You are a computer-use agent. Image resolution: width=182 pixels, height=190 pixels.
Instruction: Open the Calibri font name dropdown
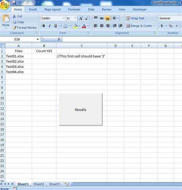64,18
